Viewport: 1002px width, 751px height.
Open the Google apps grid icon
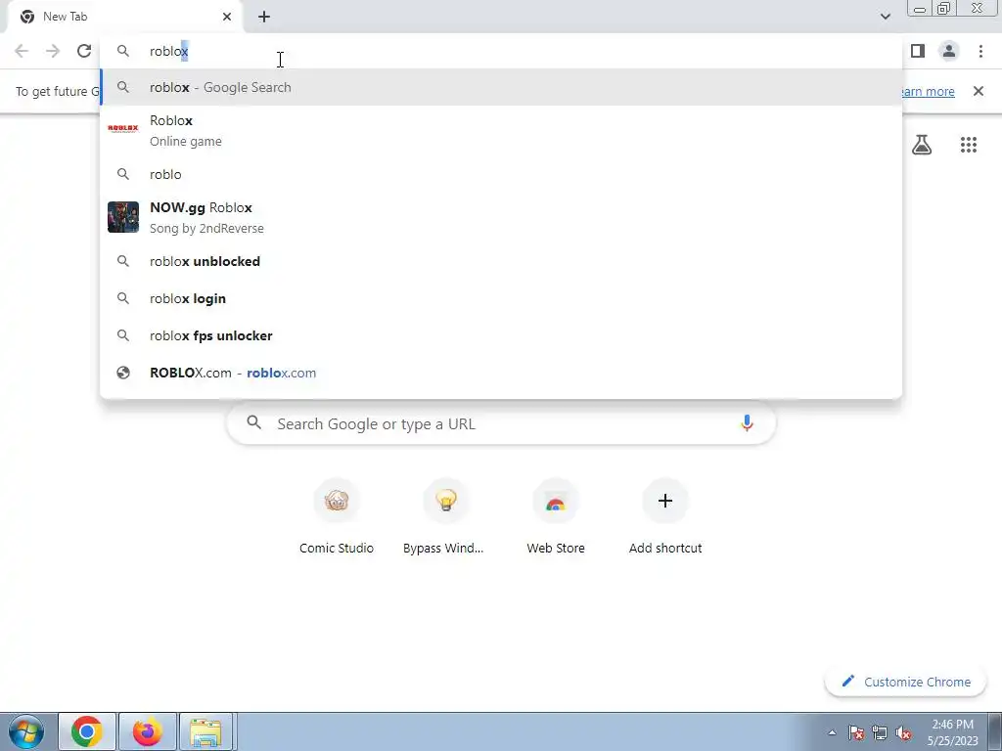click(x=969, y=145)
